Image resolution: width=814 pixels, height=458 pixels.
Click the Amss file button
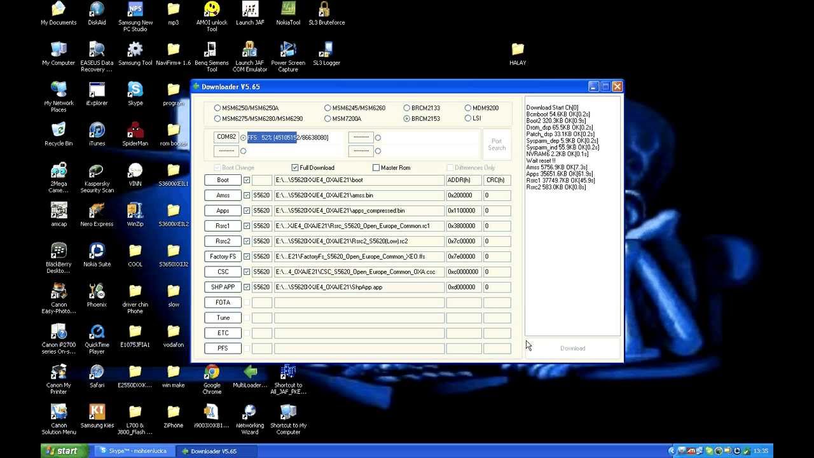223,195
